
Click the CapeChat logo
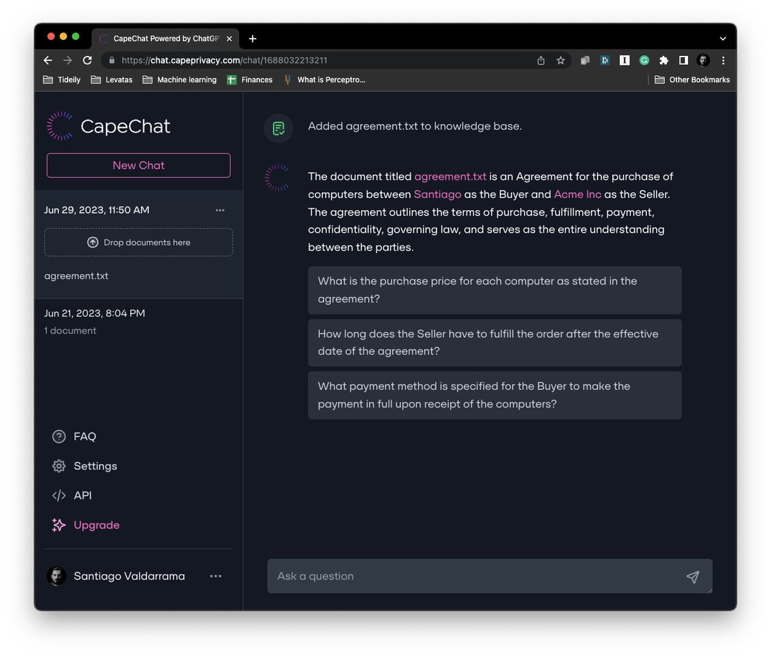109,126
